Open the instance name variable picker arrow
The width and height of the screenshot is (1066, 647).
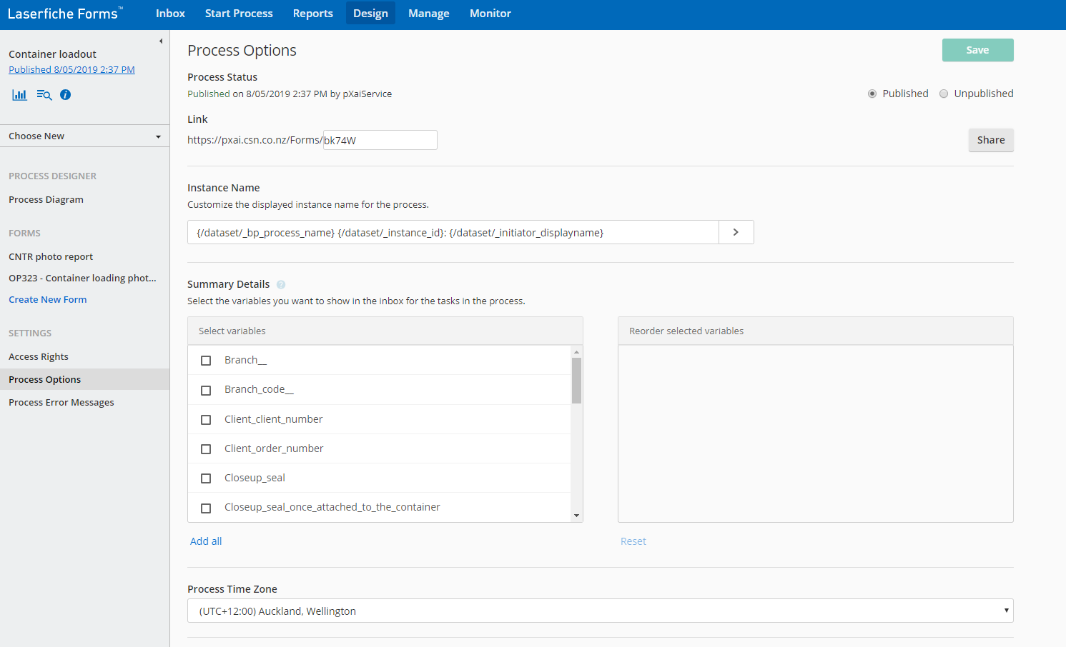pos(736,232)
